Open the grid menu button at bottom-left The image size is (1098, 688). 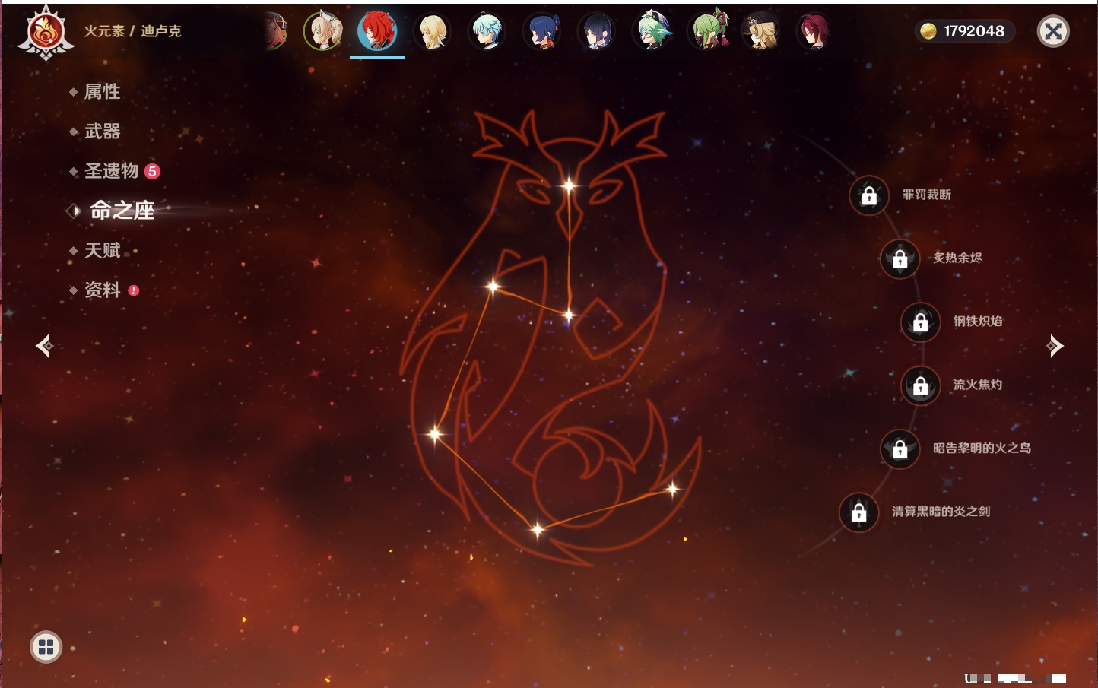46,647
